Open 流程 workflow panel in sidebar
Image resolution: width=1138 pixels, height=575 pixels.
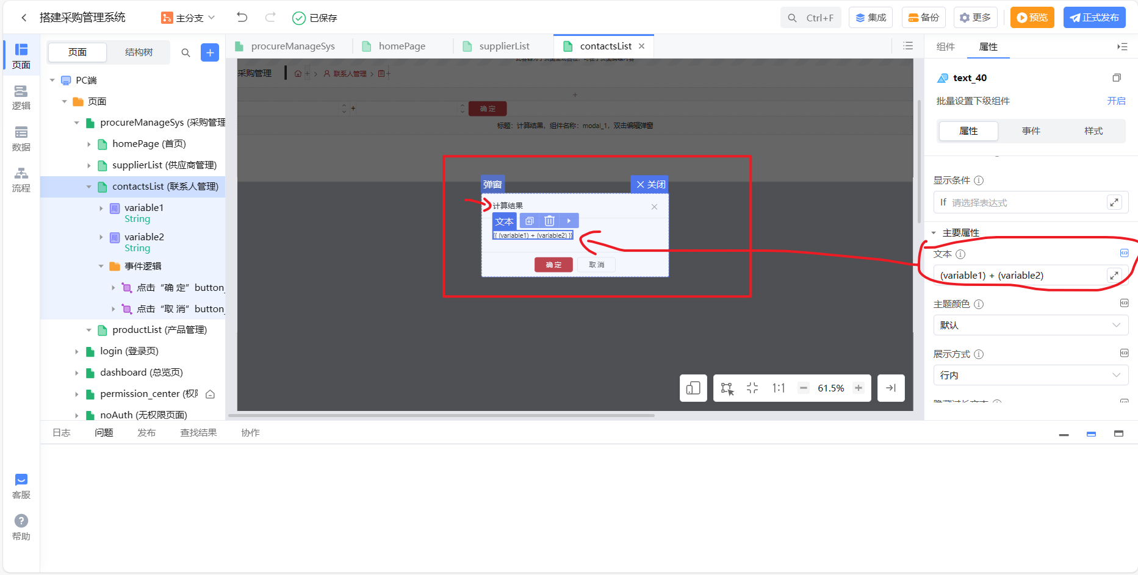coord(21,180)
